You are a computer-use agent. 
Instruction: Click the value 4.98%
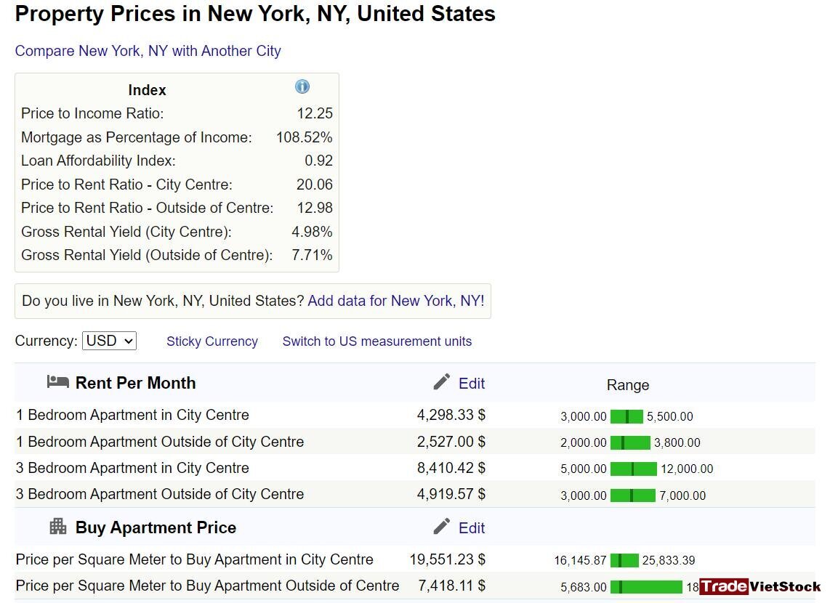pyautogui.click(x=312, y=232)
